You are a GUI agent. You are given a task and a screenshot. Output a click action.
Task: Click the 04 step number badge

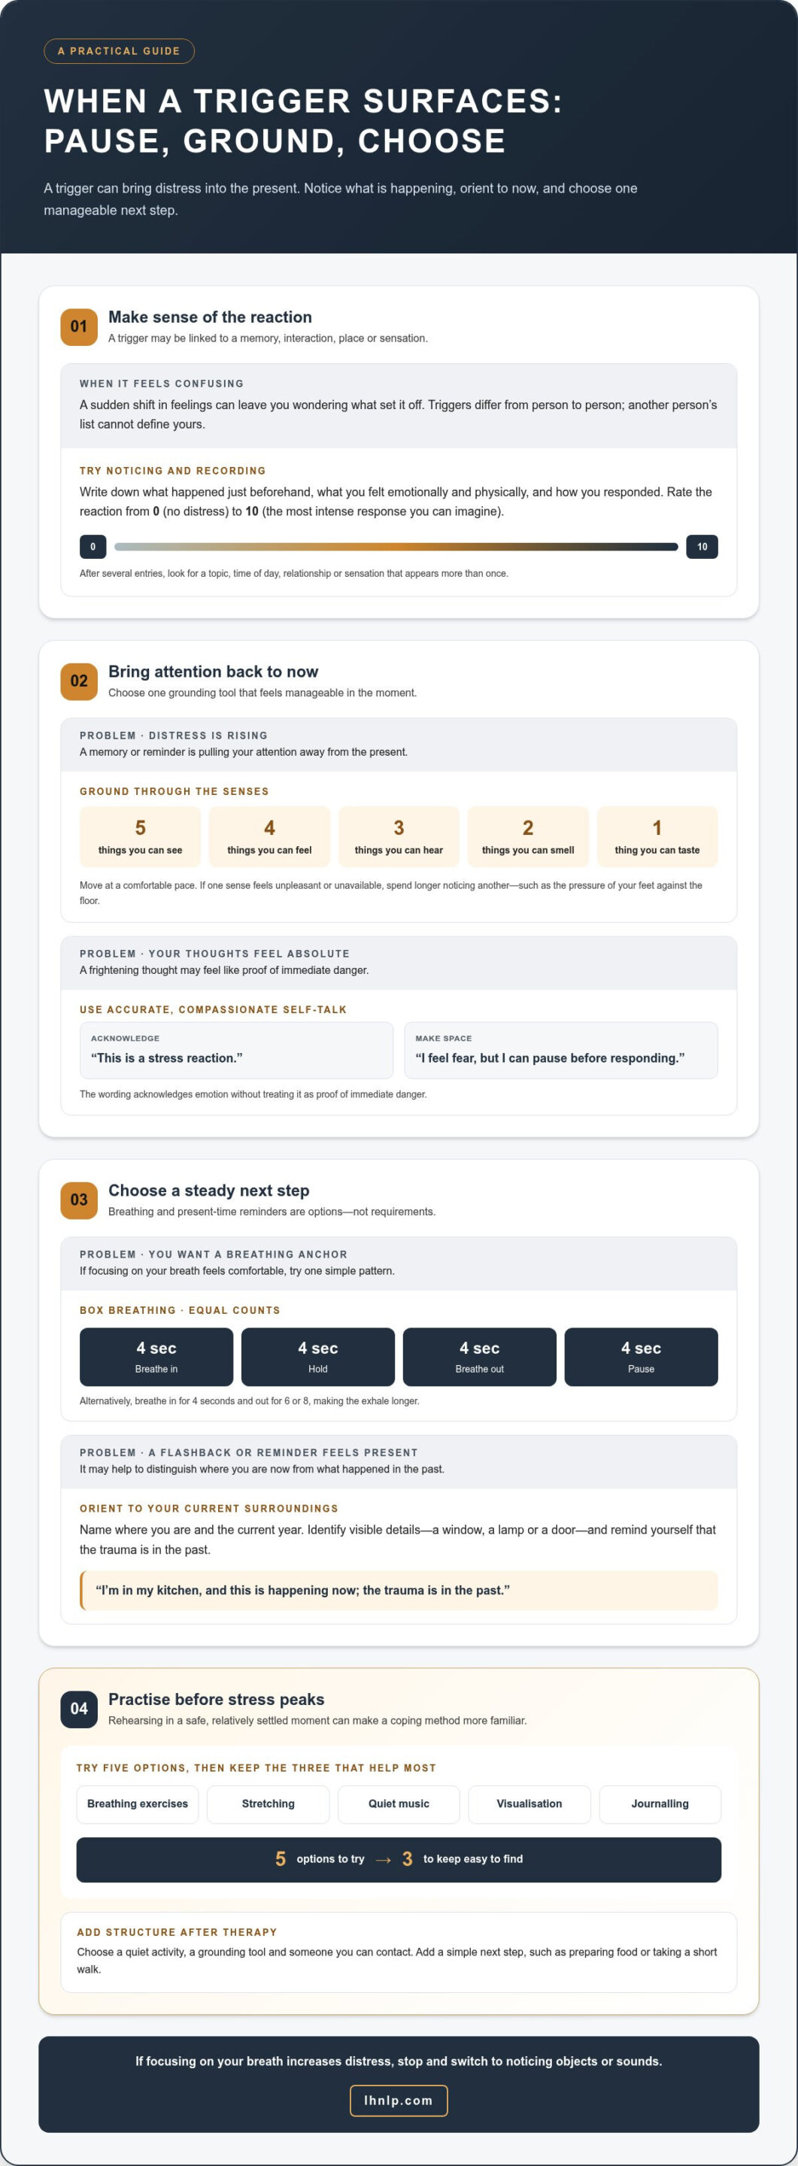click(79, 1709)
